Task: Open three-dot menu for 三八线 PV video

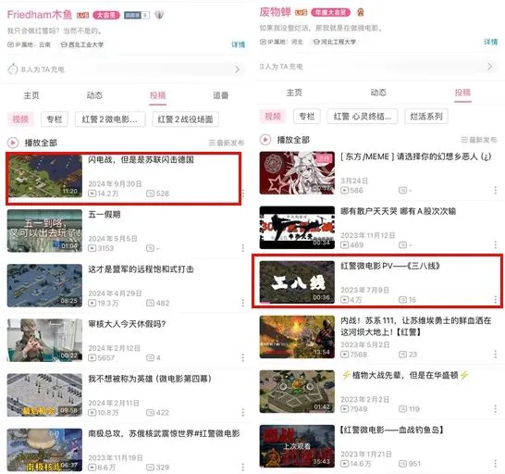Action: (496, 300)
